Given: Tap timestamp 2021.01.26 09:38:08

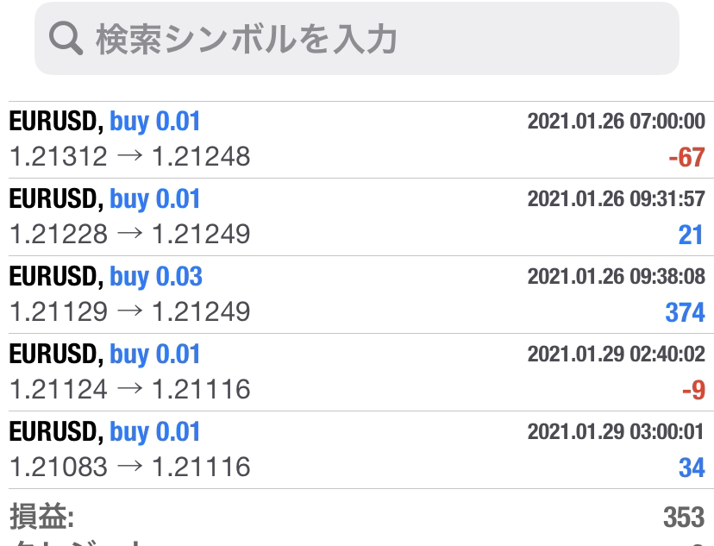Looking at the screenshot, I should pyautogui.click(x=616, y=276).
